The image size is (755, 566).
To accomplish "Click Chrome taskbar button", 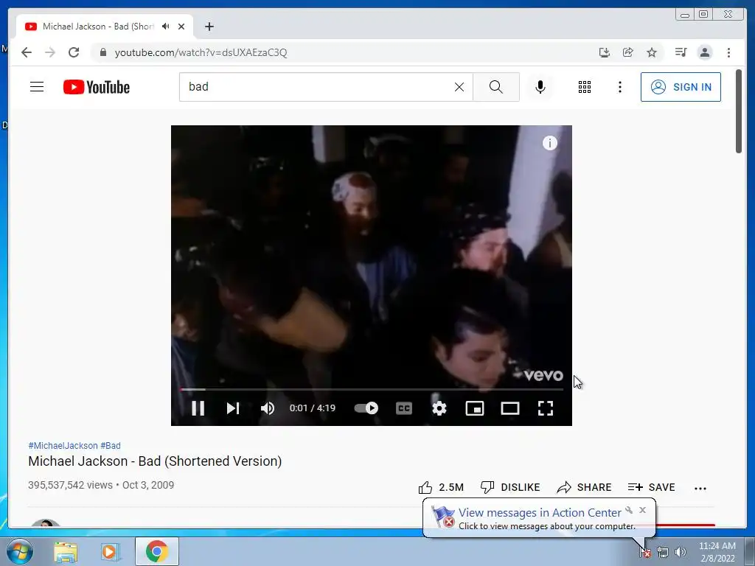I will tap(156, 551).
